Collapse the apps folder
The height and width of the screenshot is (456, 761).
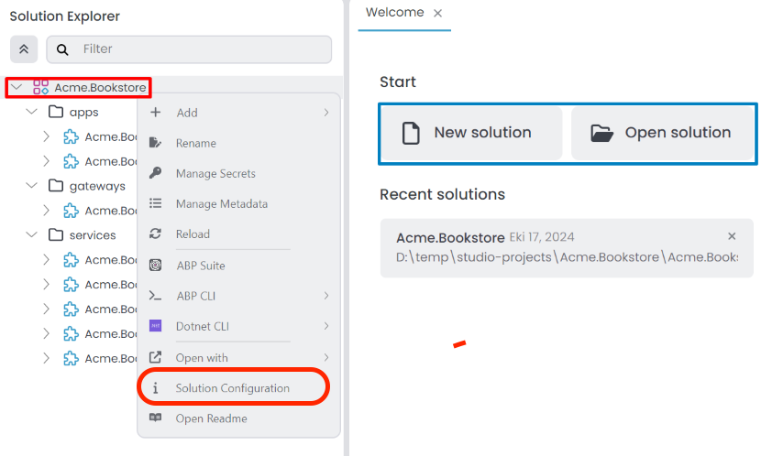pyautogui.click(x=32, y=113)
